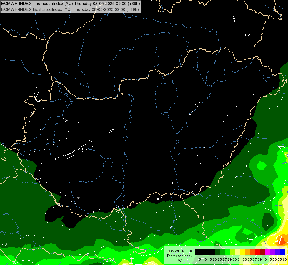Select the bright red 37–39 legend swatch

point(257,252)
